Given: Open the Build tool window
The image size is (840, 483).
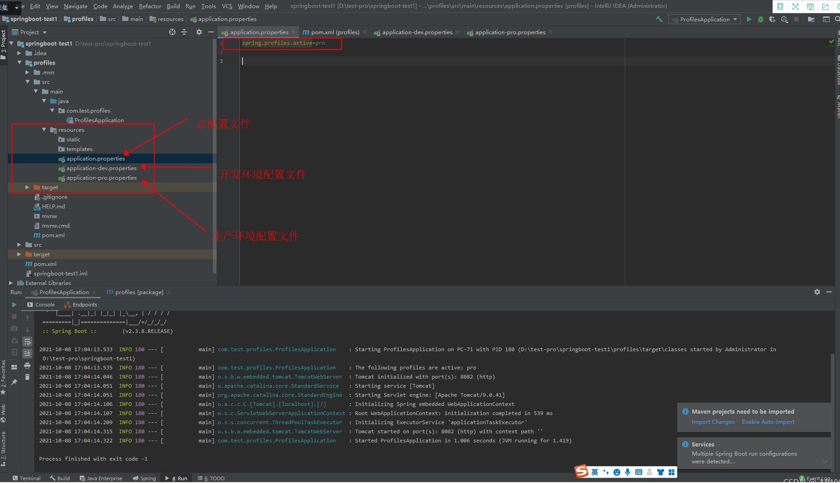Looking at the screenshot, I should click(60, 478).
